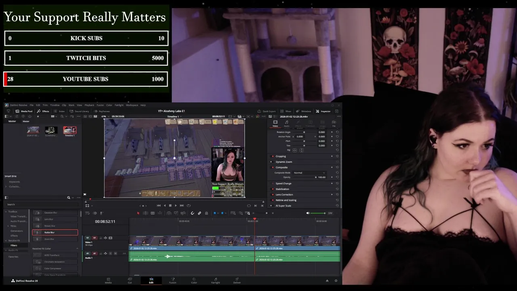Open the Workspace menu
This screenshot has height=291, width=517.
point(132,105)
